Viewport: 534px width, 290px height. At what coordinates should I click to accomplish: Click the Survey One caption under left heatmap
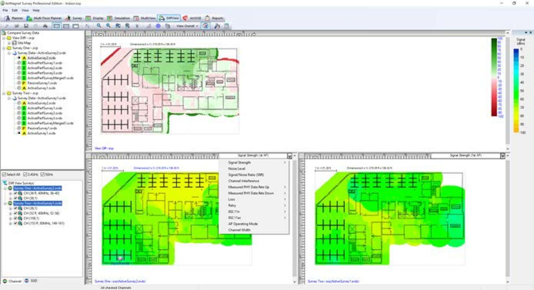coord(120,281)
